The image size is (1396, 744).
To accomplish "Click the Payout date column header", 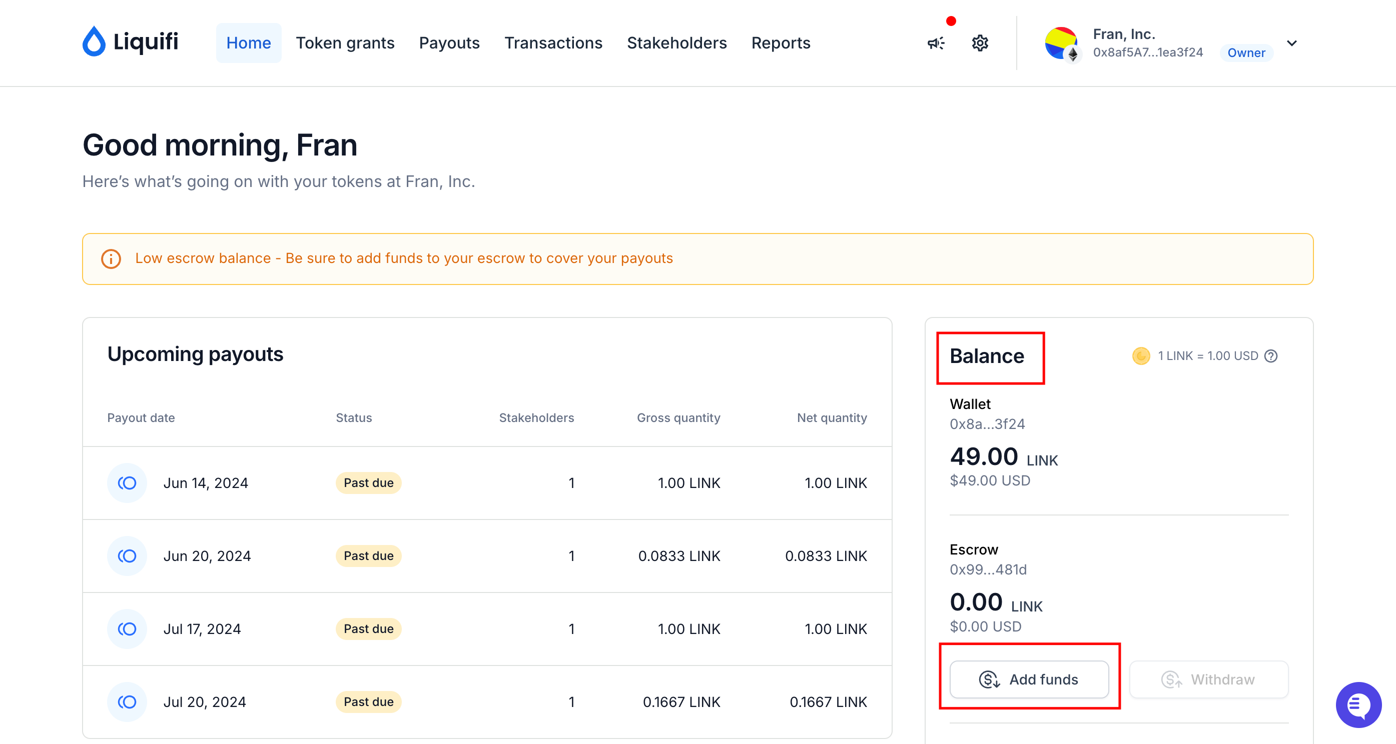I will tap(141, 417).
